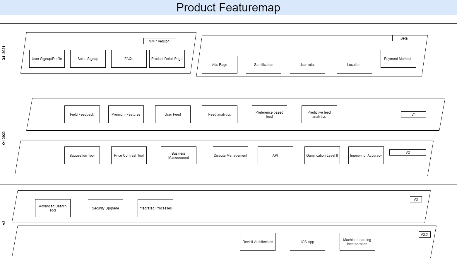Select the Security Upgrade box

pyautogui.click(x=105, y=208)
